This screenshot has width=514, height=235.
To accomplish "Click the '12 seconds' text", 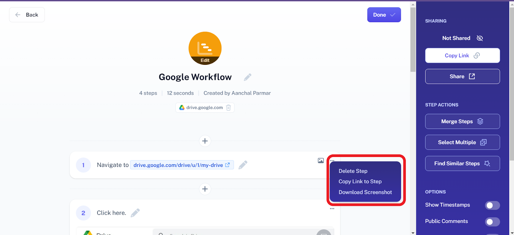I will [180, 93].
